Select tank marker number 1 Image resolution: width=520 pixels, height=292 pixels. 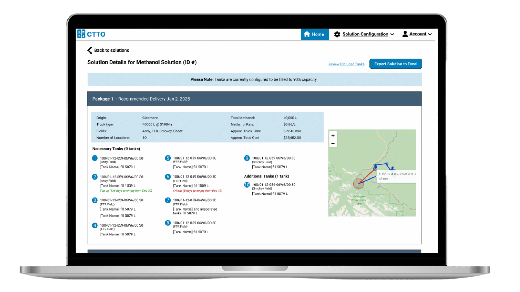tap(95, 158)
